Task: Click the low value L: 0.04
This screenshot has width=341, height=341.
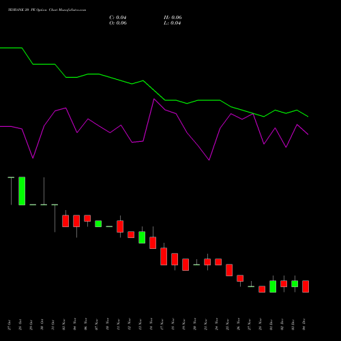Action: 173,23
